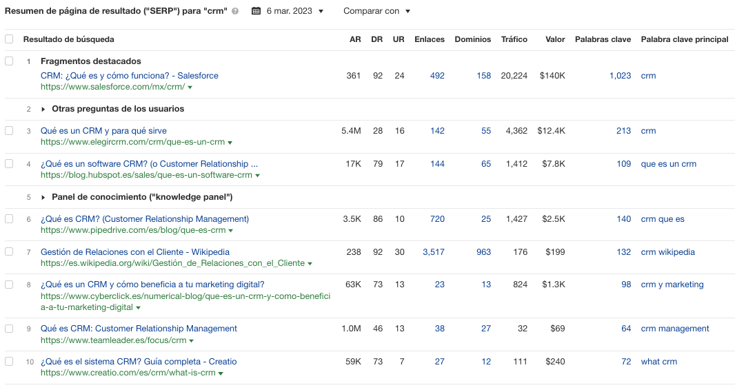Click the Dominios column header
This screenshot has width=735, height=392.
pos(473,39)
